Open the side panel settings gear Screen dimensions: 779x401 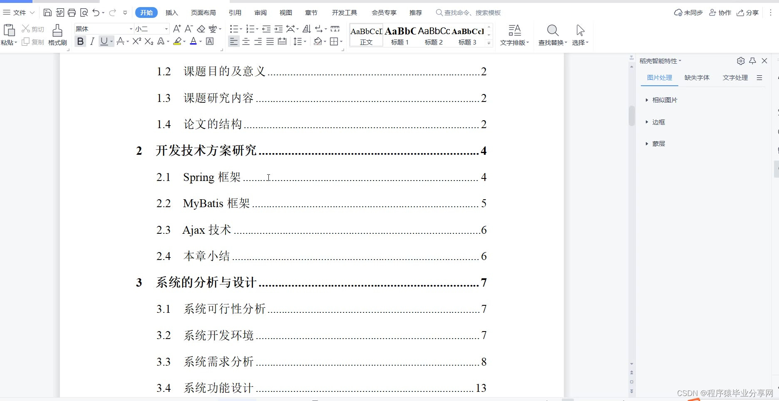[741, 61]
